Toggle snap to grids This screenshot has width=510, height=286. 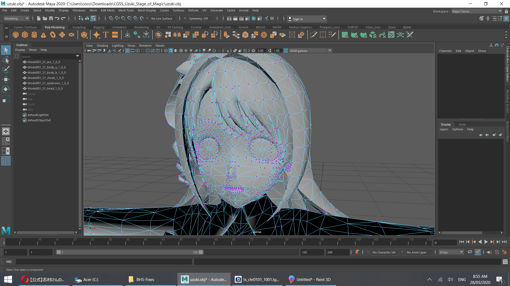(x=111, y=19)
